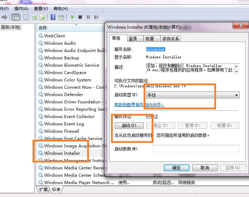Click highlighted msiserver service name text
Viewport: 249px width, 197px height.
click(x=155, y=49)
